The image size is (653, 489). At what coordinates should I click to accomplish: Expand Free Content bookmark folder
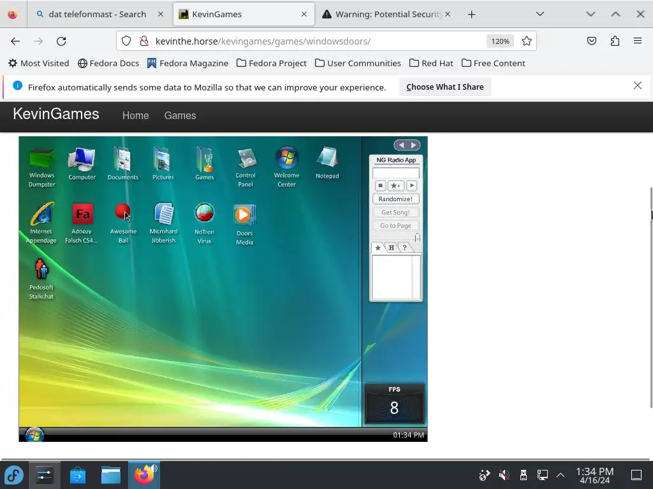(x=494, y=63)
